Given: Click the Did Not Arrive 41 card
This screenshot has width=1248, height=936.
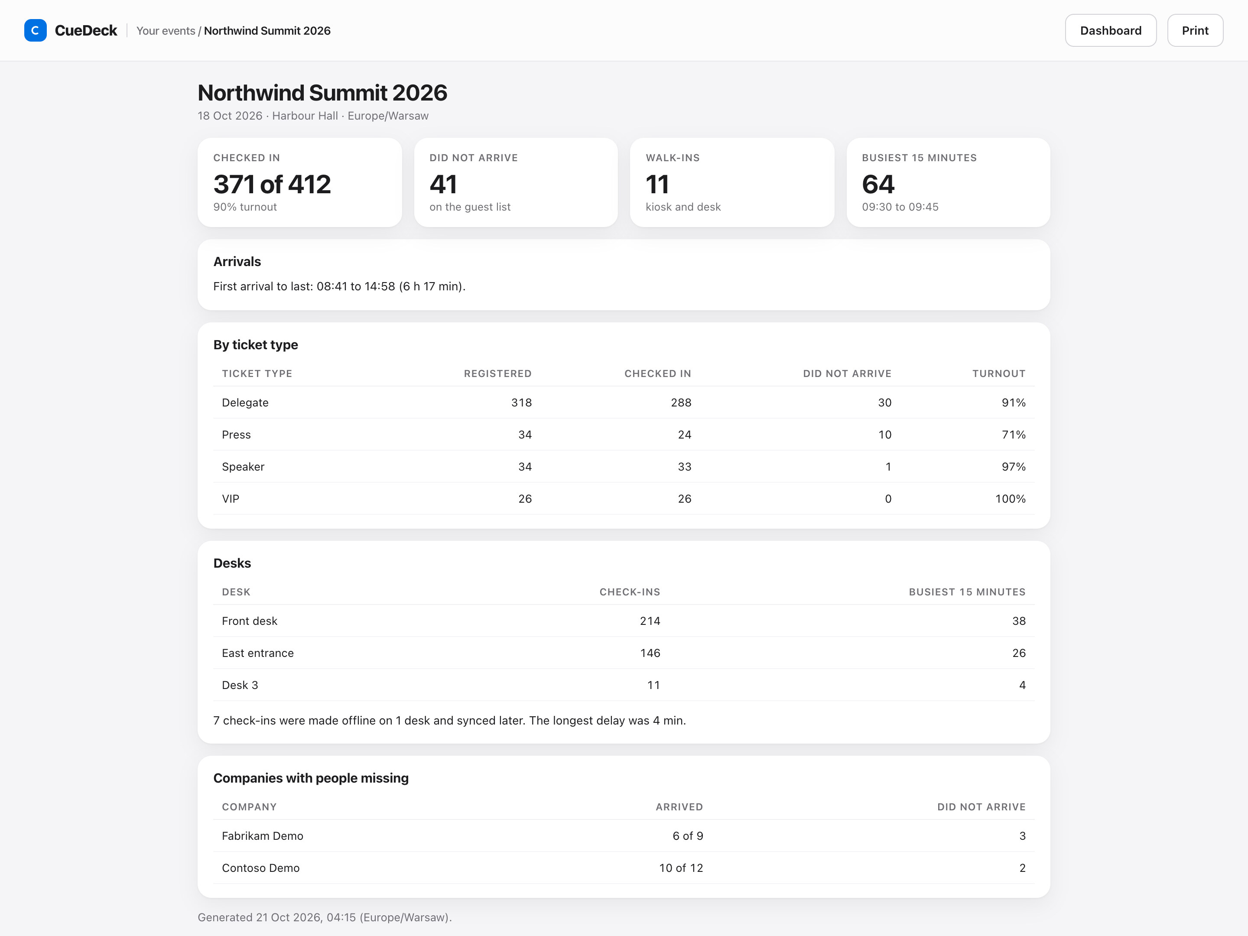Looking at the screenshot, I should pos(516,182).
